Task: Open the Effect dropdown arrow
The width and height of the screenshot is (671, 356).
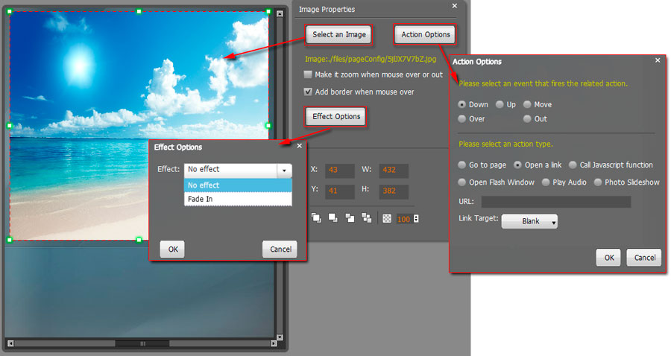Action: pos(284,170)
